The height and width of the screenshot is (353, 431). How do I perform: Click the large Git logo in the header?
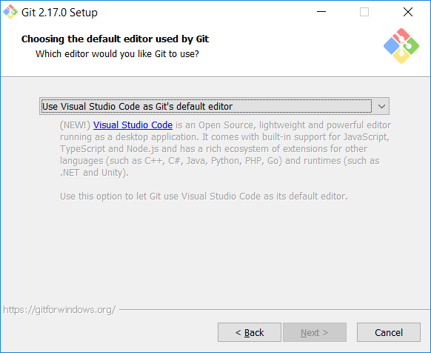pos(401,46)
